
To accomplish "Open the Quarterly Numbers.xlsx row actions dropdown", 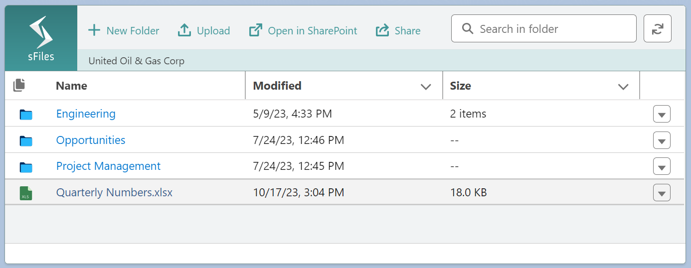I will 662,193.
